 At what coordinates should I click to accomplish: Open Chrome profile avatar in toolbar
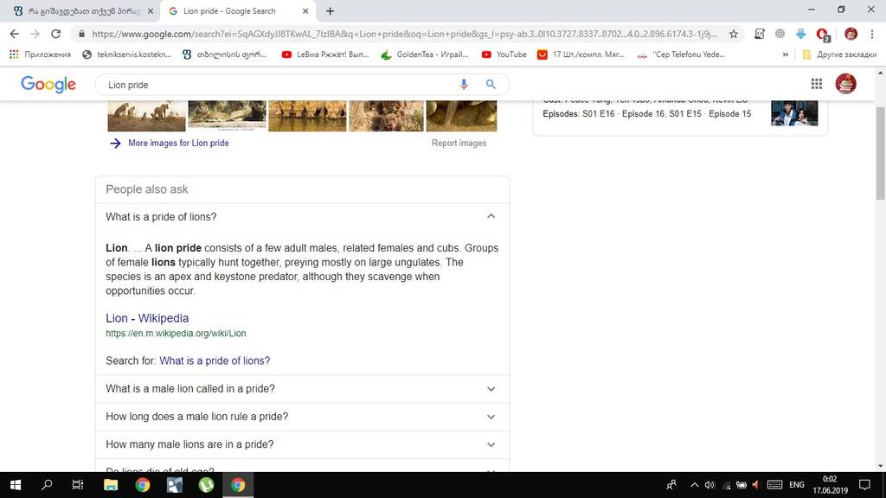[x=851, y=34]
